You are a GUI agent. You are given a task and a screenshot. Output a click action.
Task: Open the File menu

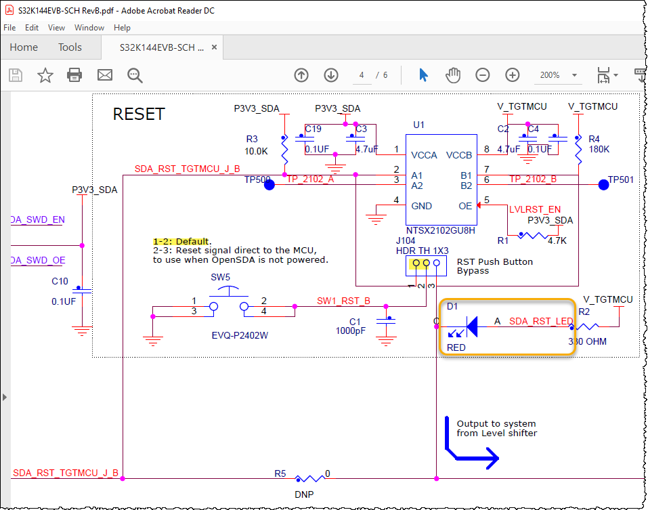pyautogui.click(x=9, y=28)
